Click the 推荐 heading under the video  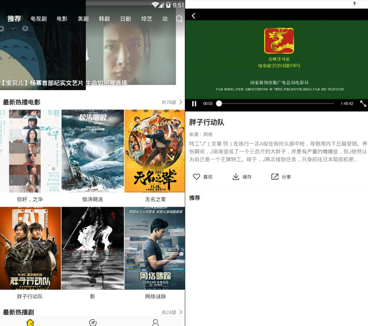[195, 198]
